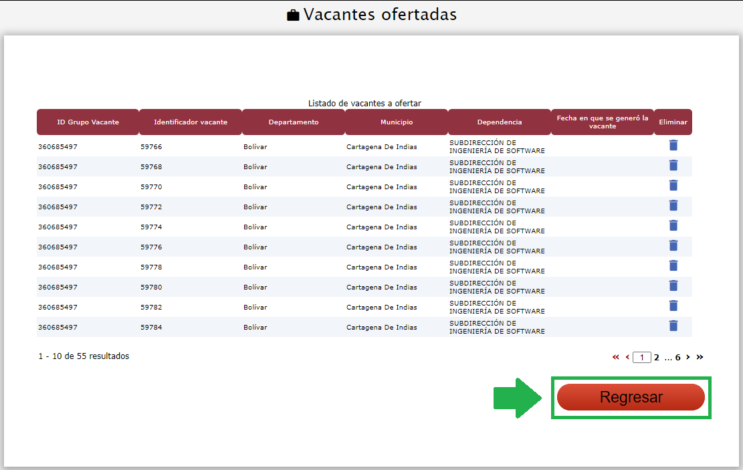Delete vacancy 59766 with trash icon
743x470 pixels.
tap(673, 146)
